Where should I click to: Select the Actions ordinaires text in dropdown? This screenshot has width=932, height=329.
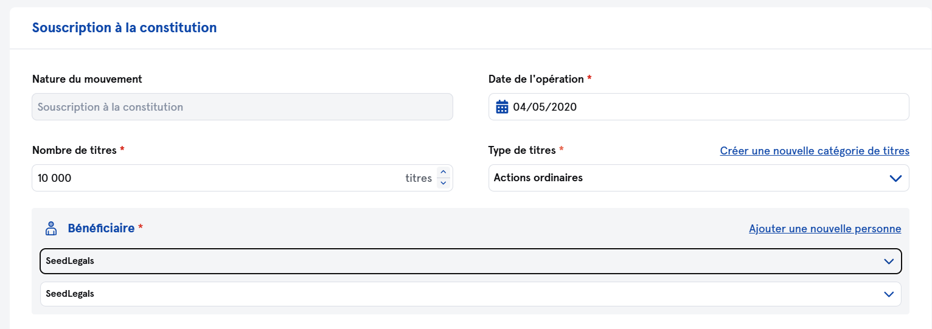(538, 178)
